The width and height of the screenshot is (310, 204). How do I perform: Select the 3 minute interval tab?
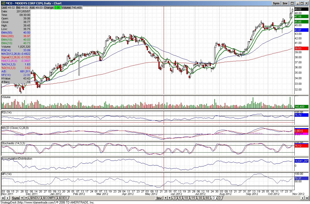pyautogui.click(x=175, y=198)
